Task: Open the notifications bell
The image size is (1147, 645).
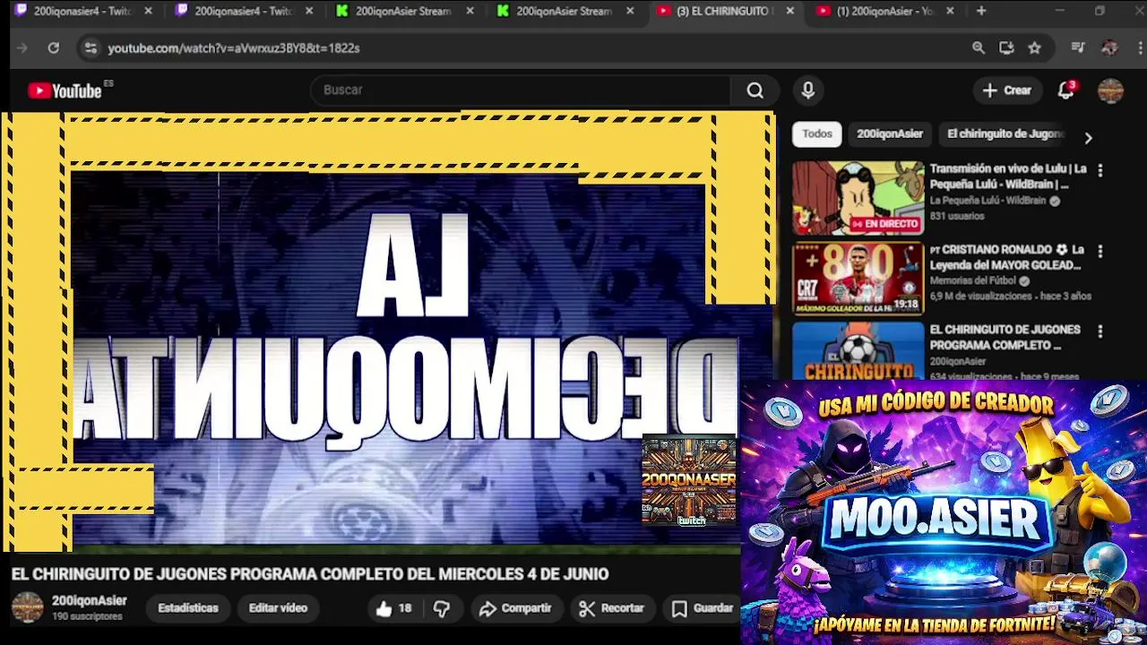Action: click(x=1066, y=90)
